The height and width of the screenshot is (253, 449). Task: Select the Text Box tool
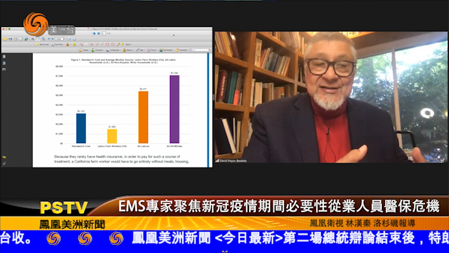coord(86,45)
